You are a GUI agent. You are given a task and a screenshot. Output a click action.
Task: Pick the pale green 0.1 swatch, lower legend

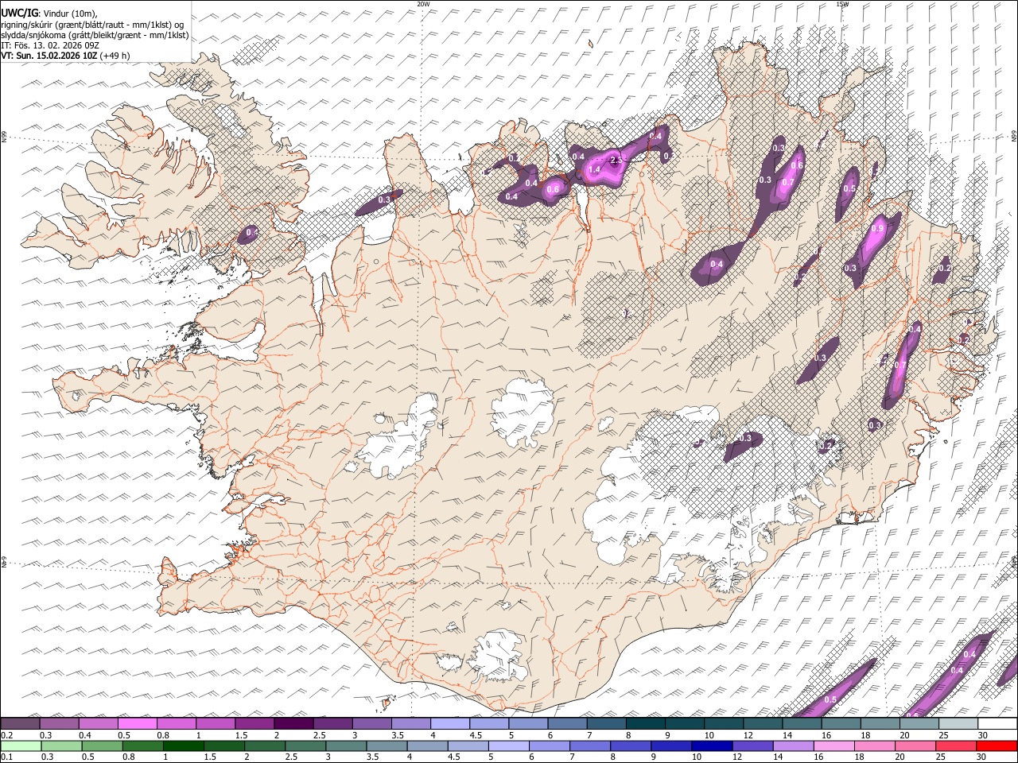click(x=21, y=746)
